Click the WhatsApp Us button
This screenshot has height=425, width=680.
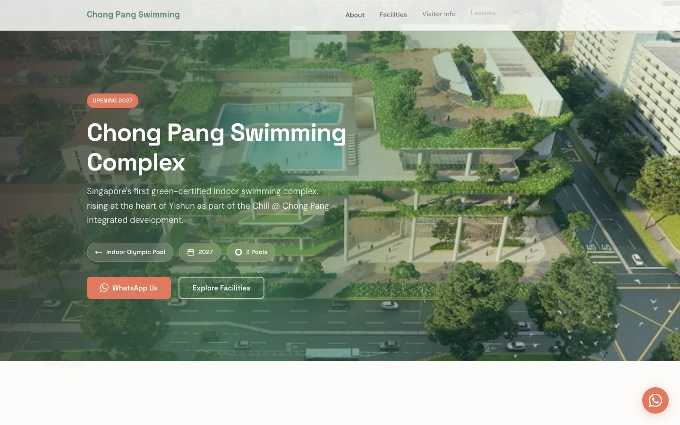(x=129, y=288)
